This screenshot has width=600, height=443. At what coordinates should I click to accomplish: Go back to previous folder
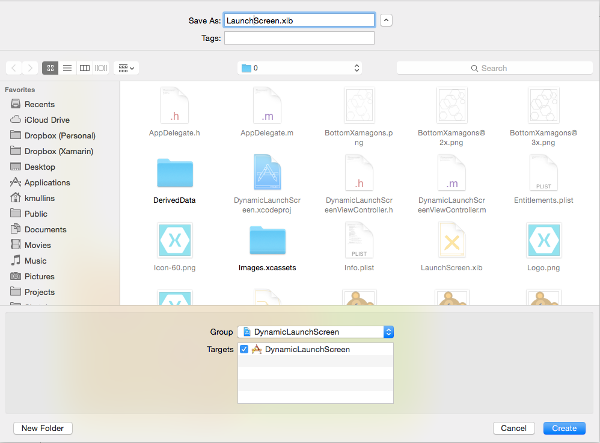pyautogui.click(x=14, y=68)
